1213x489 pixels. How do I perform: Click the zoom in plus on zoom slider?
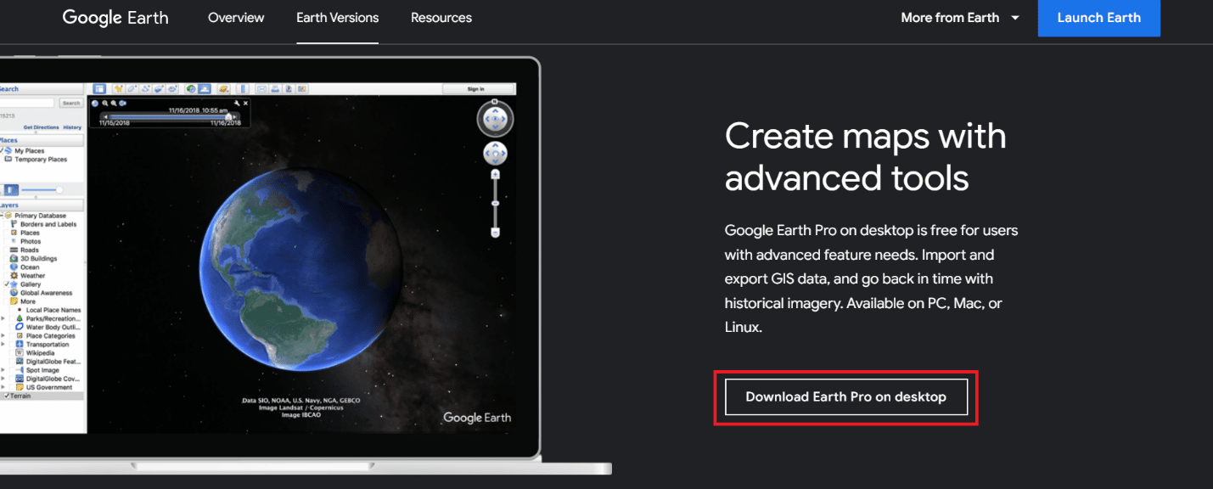pos(496,174)
